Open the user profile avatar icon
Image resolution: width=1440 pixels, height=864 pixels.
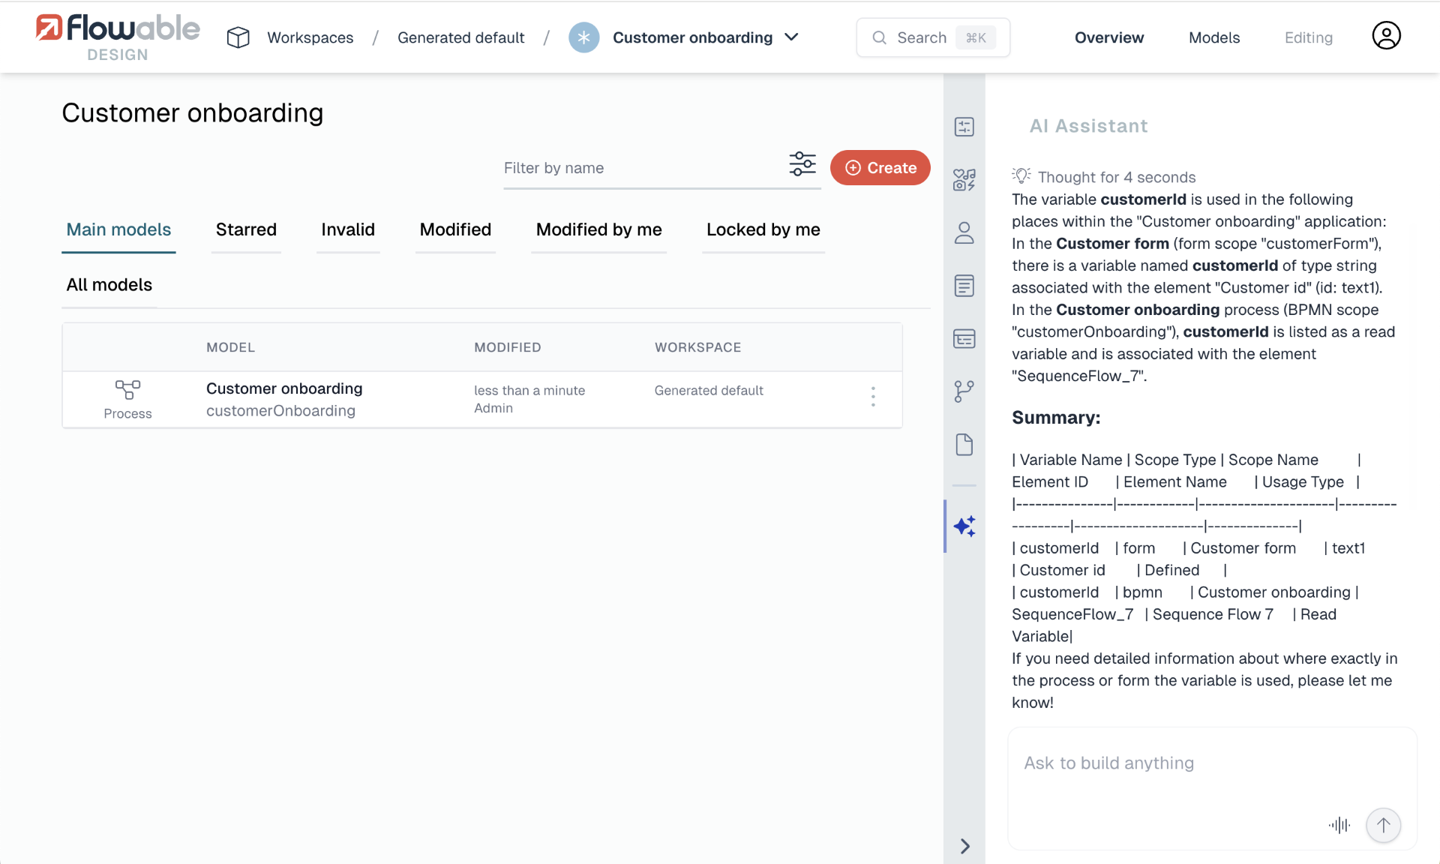click(x=1386, y=36)
